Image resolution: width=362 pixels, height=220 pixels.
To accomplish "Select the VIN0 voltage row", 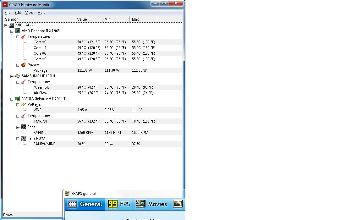I will pyautogui.click(x=107, y=110).
